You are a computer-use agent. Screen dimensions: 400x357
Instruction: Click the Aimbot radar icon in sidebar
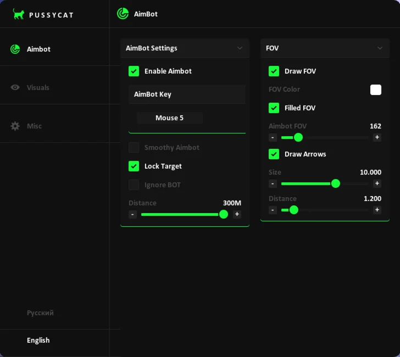click(x=15, y=49)
